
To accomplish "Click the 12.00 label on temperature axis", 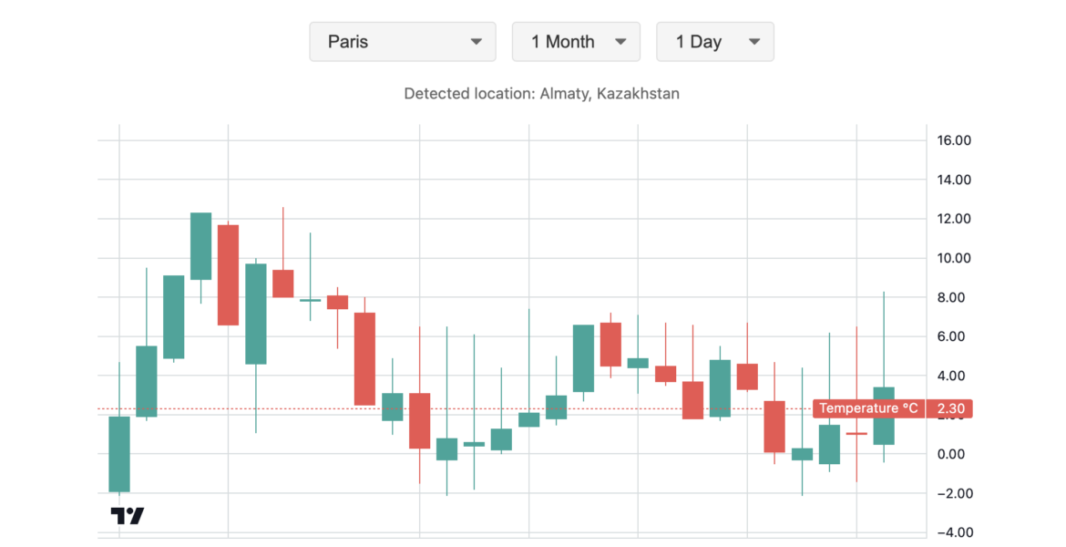I will 954,219.
